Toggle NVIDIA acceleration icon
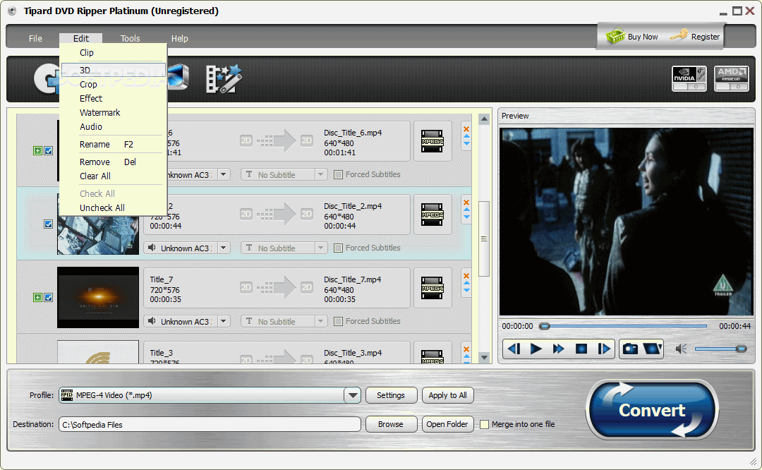The image size is (762, 470). coord(689,78)
